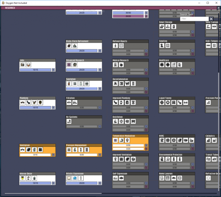This screenshot has width=221, height=197.
Task: Clear the tech search with the X button
Action: pyautogui.click(x=211, y=19)
